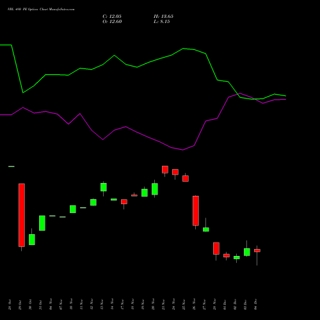Viewport: 320px width, 320px height.
Task: Select the '30 Oct' date label
Action: pos(30,305)
